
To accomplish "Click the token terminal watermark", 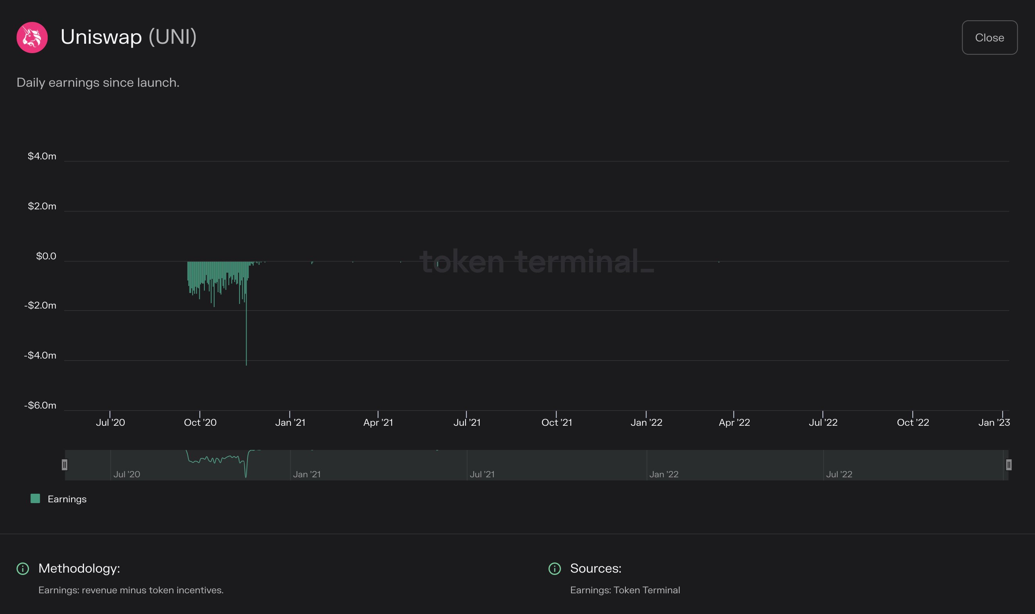I will click(x=537, y=261).
